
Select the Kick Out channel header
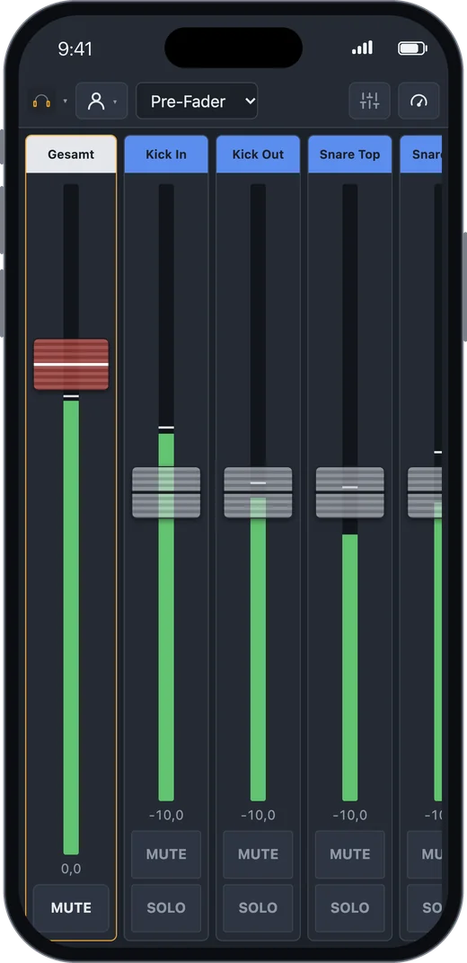(x=258, y=155)
